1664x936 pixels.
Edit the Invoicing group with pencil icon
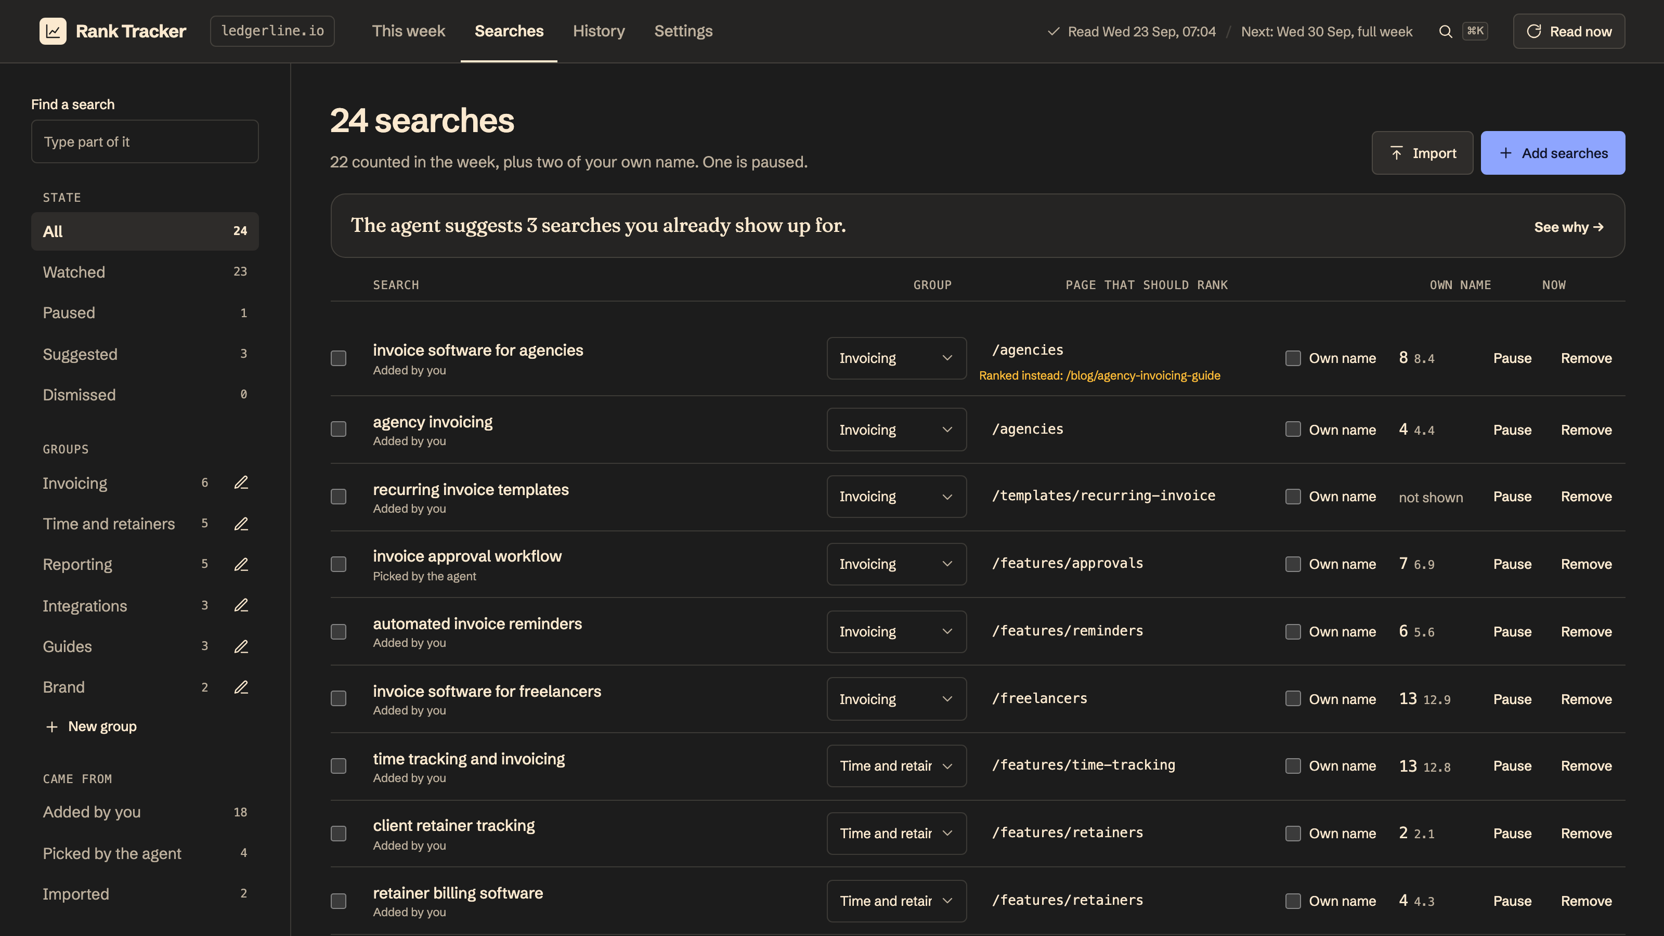coord(241,483)
